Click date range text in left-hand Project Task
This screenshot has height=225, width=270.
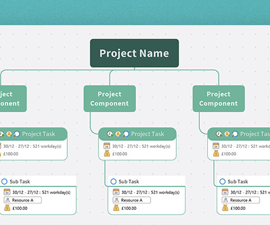coord(32,146)
